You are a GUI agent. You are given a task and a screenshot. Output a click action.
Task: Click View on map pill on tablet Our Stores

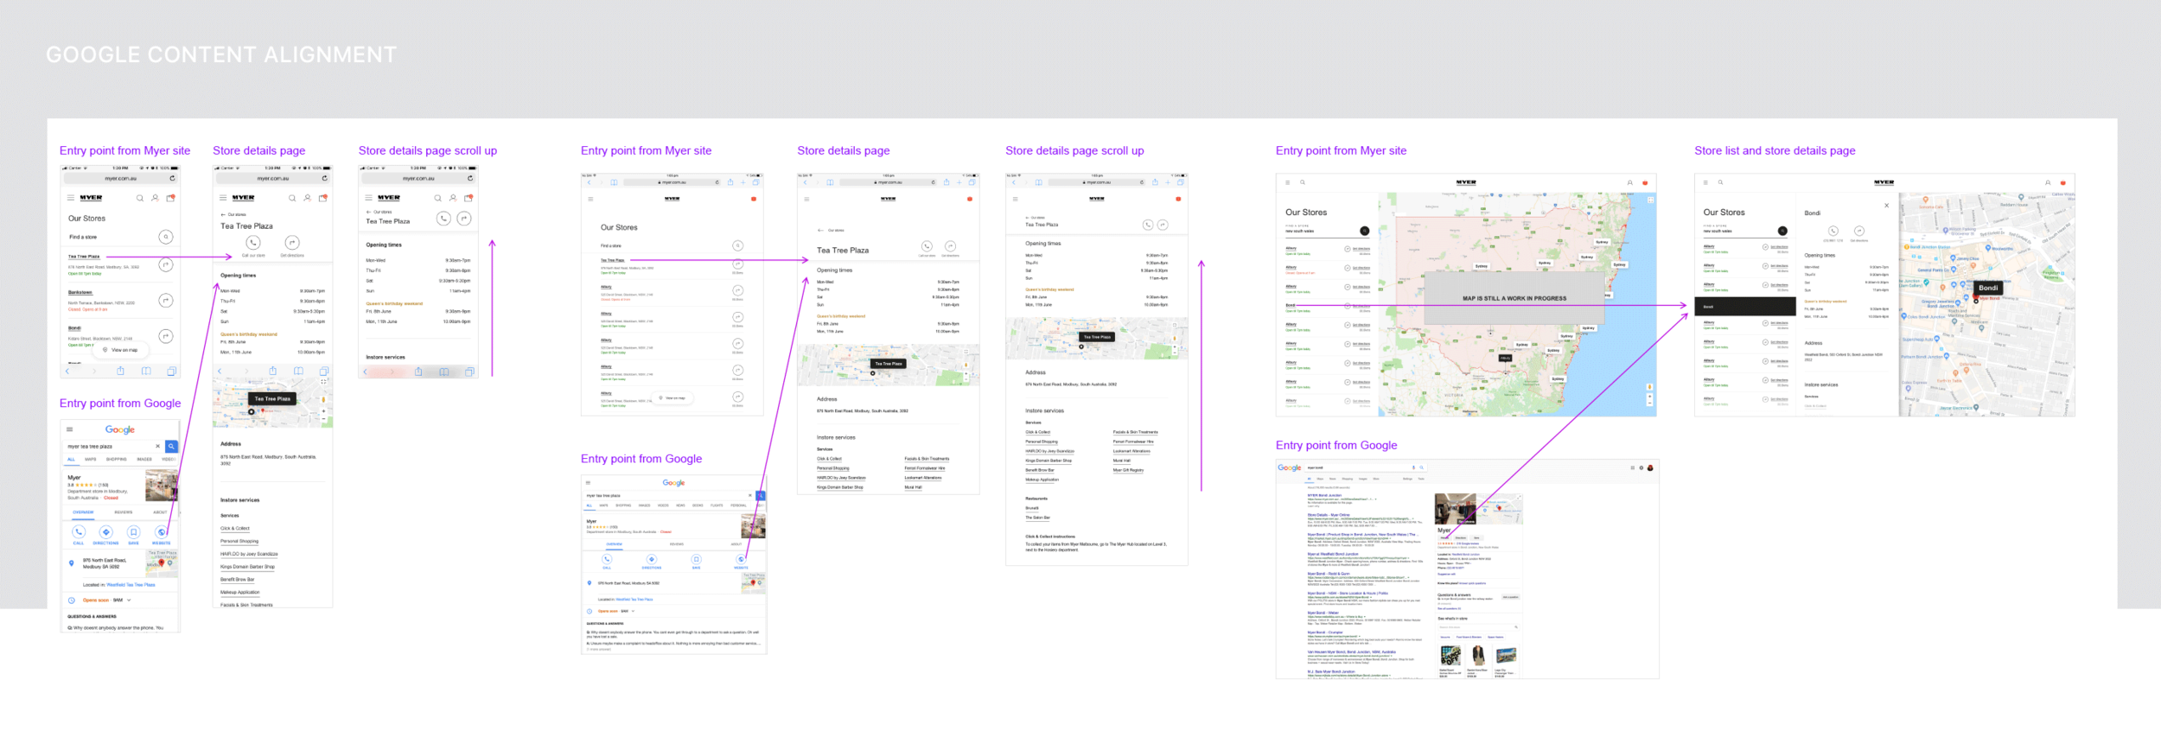click(673, 398)
